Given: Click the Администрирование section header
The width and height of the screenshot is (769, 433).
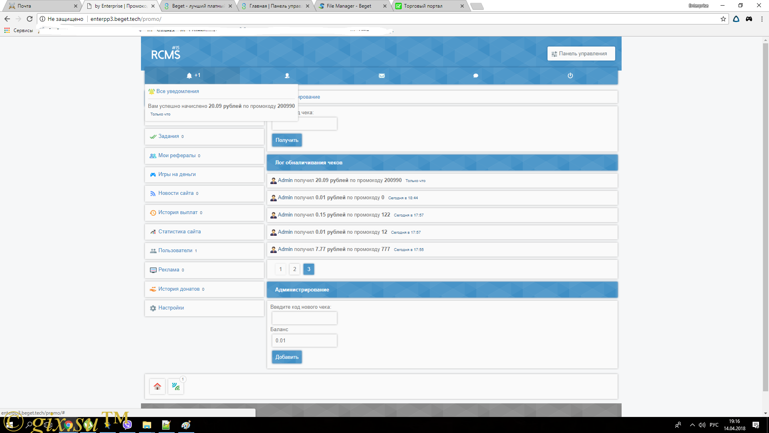Looking at the screenshot, I should [442, 290].
